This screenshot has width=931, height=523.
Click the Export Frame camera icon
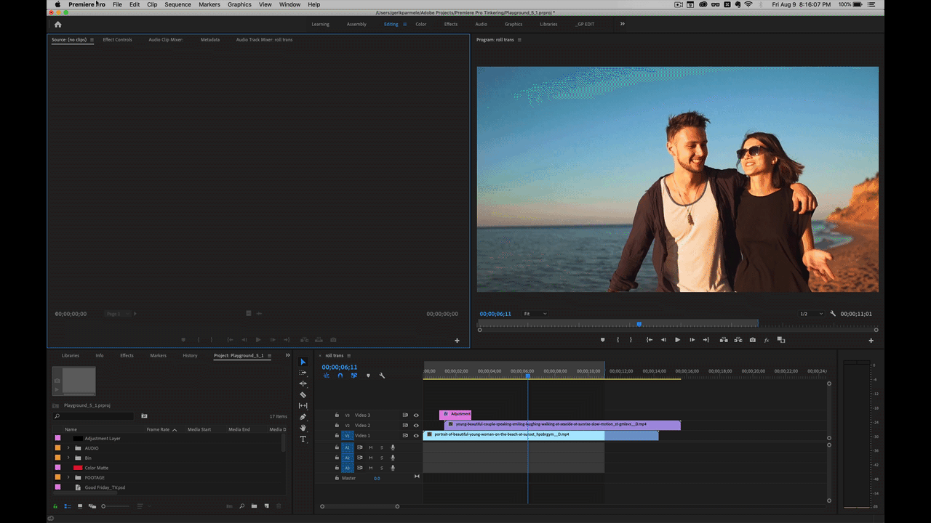(752, 339)
